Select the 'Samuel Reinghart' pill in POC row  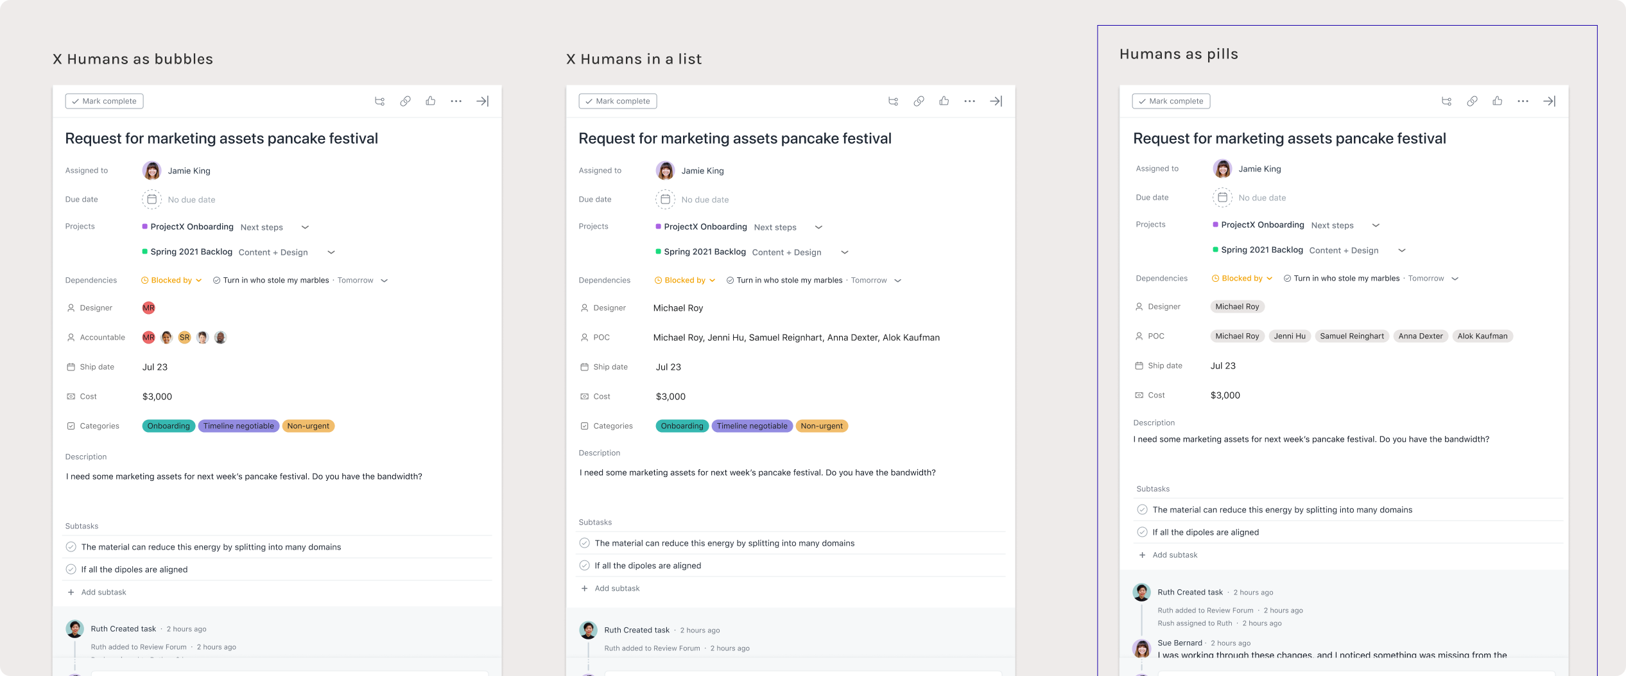(1351, 336)
